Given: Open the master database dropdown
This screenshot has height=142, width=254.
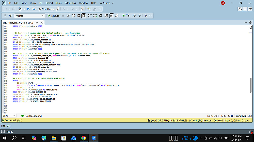Looking at the screenshot, I should (x=30, y=16).
